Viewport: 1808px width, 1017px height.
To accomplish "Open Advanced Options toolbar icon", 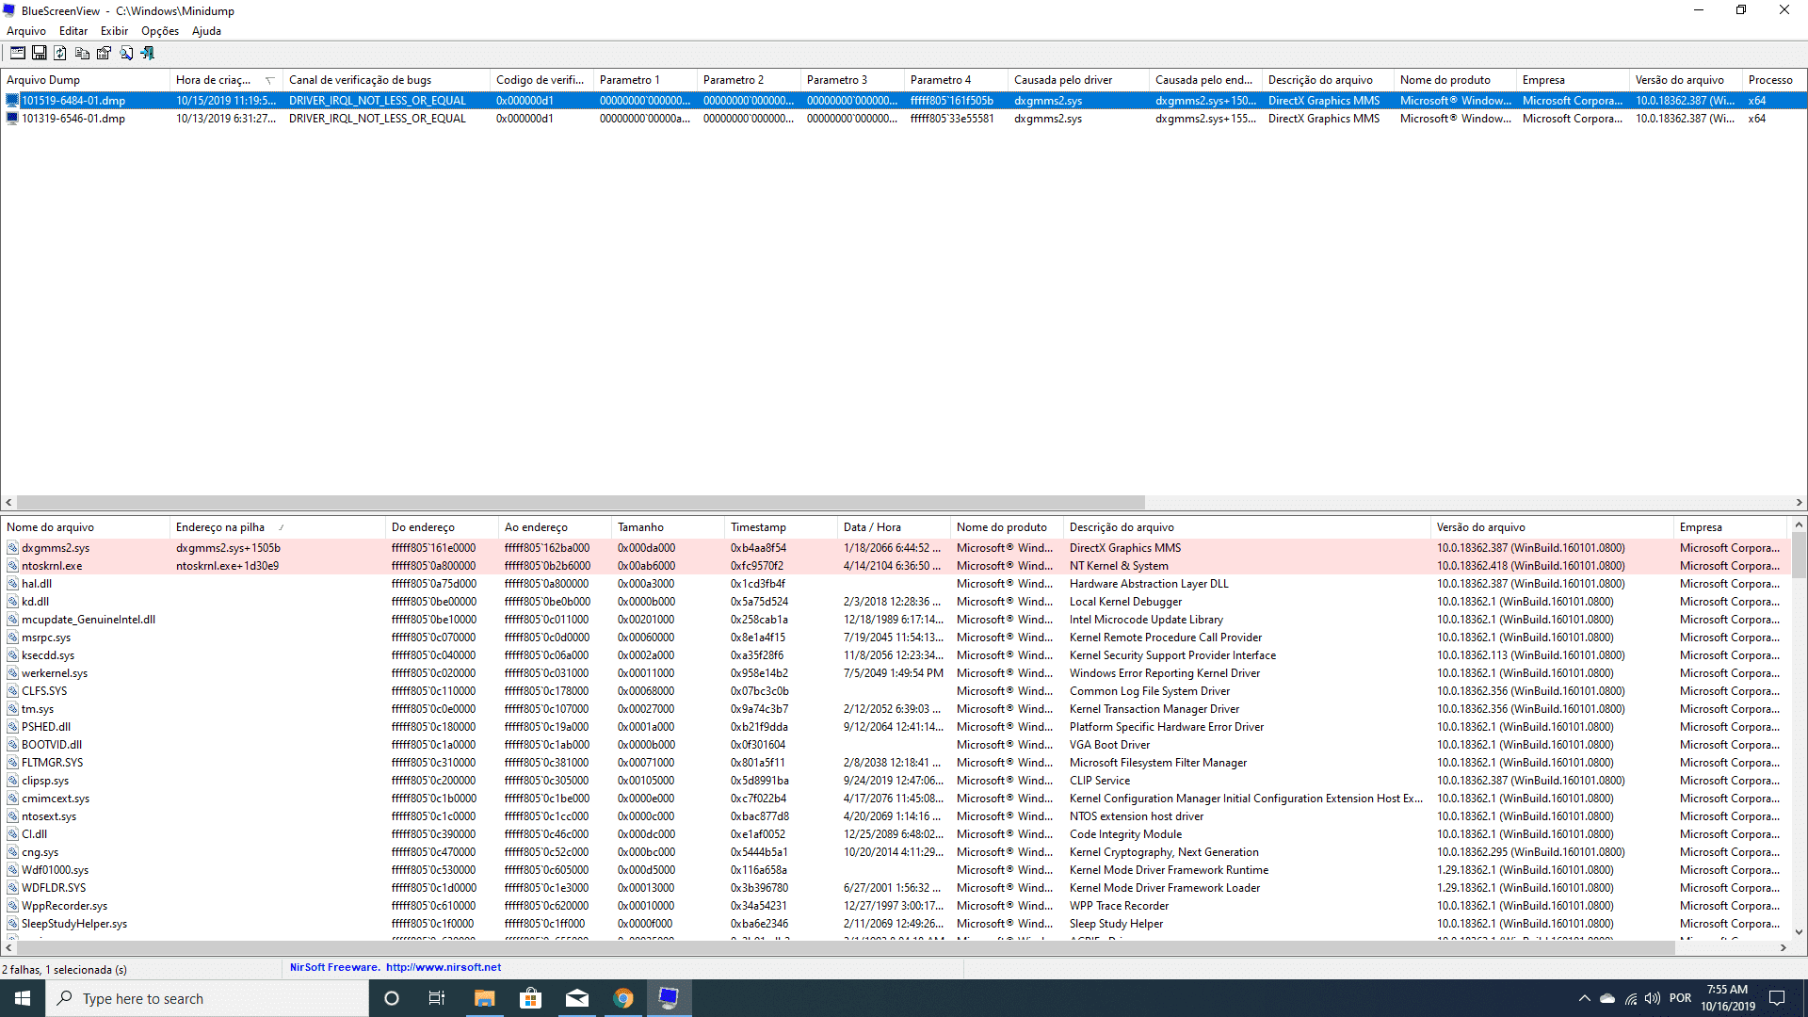I will coord(17,54).
